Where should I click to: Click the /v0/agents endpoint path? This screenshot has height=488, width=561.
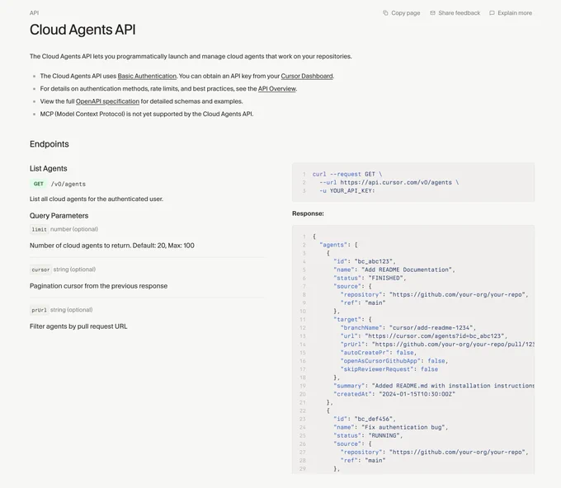pos(68,184)
